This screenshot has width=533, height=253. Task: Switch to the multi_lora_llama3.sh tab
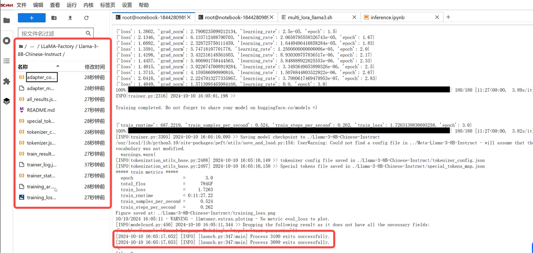click(x=311, y=17)
